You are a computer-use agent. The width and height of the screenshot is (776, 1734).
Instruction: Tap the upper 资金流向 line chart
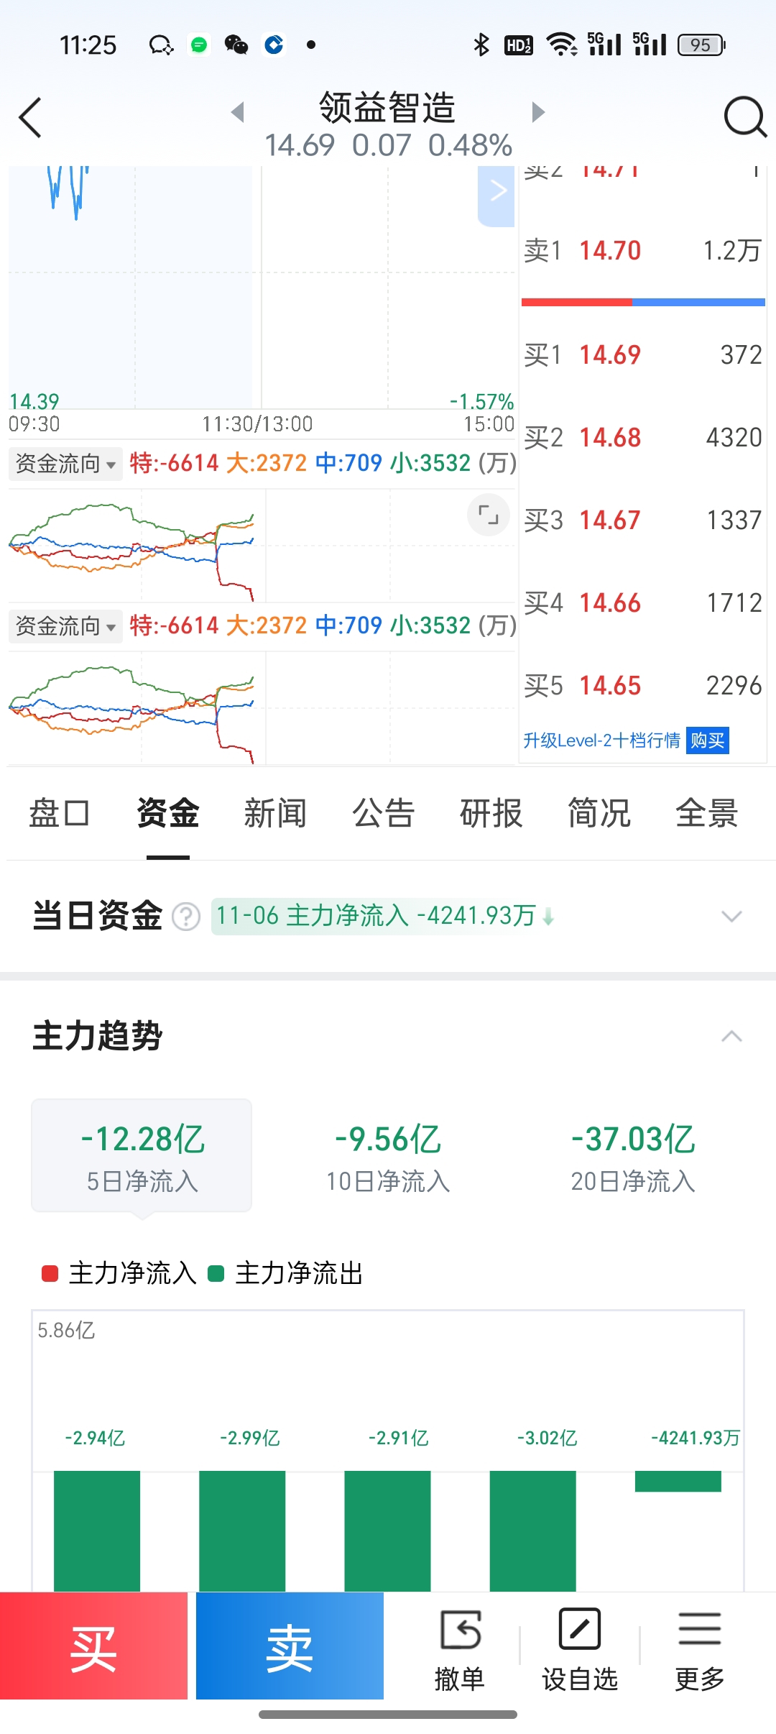(262, 546)
